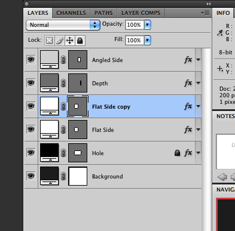This screenshot has width=235, height=231.
Task: Unlink mask on Flat Side layer
Action: click(x=63, y=130)
